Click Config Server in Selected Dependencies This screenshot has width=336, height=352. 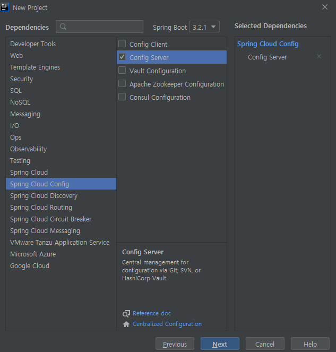(267, 57)
